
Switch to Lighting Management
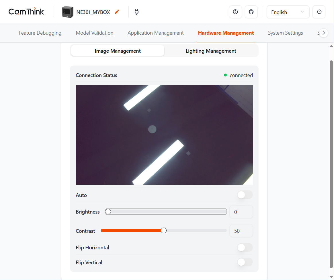pos(211,51)
